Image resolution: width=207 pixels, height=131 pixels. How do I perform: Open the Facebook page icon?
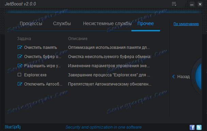click(192, 127)
